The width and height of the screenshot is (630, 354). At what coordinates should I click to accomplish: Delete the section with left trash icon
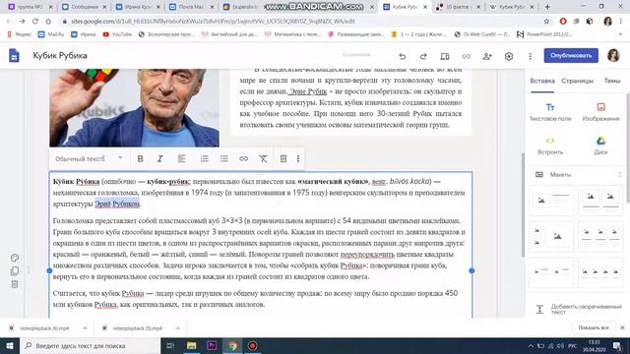15,284
